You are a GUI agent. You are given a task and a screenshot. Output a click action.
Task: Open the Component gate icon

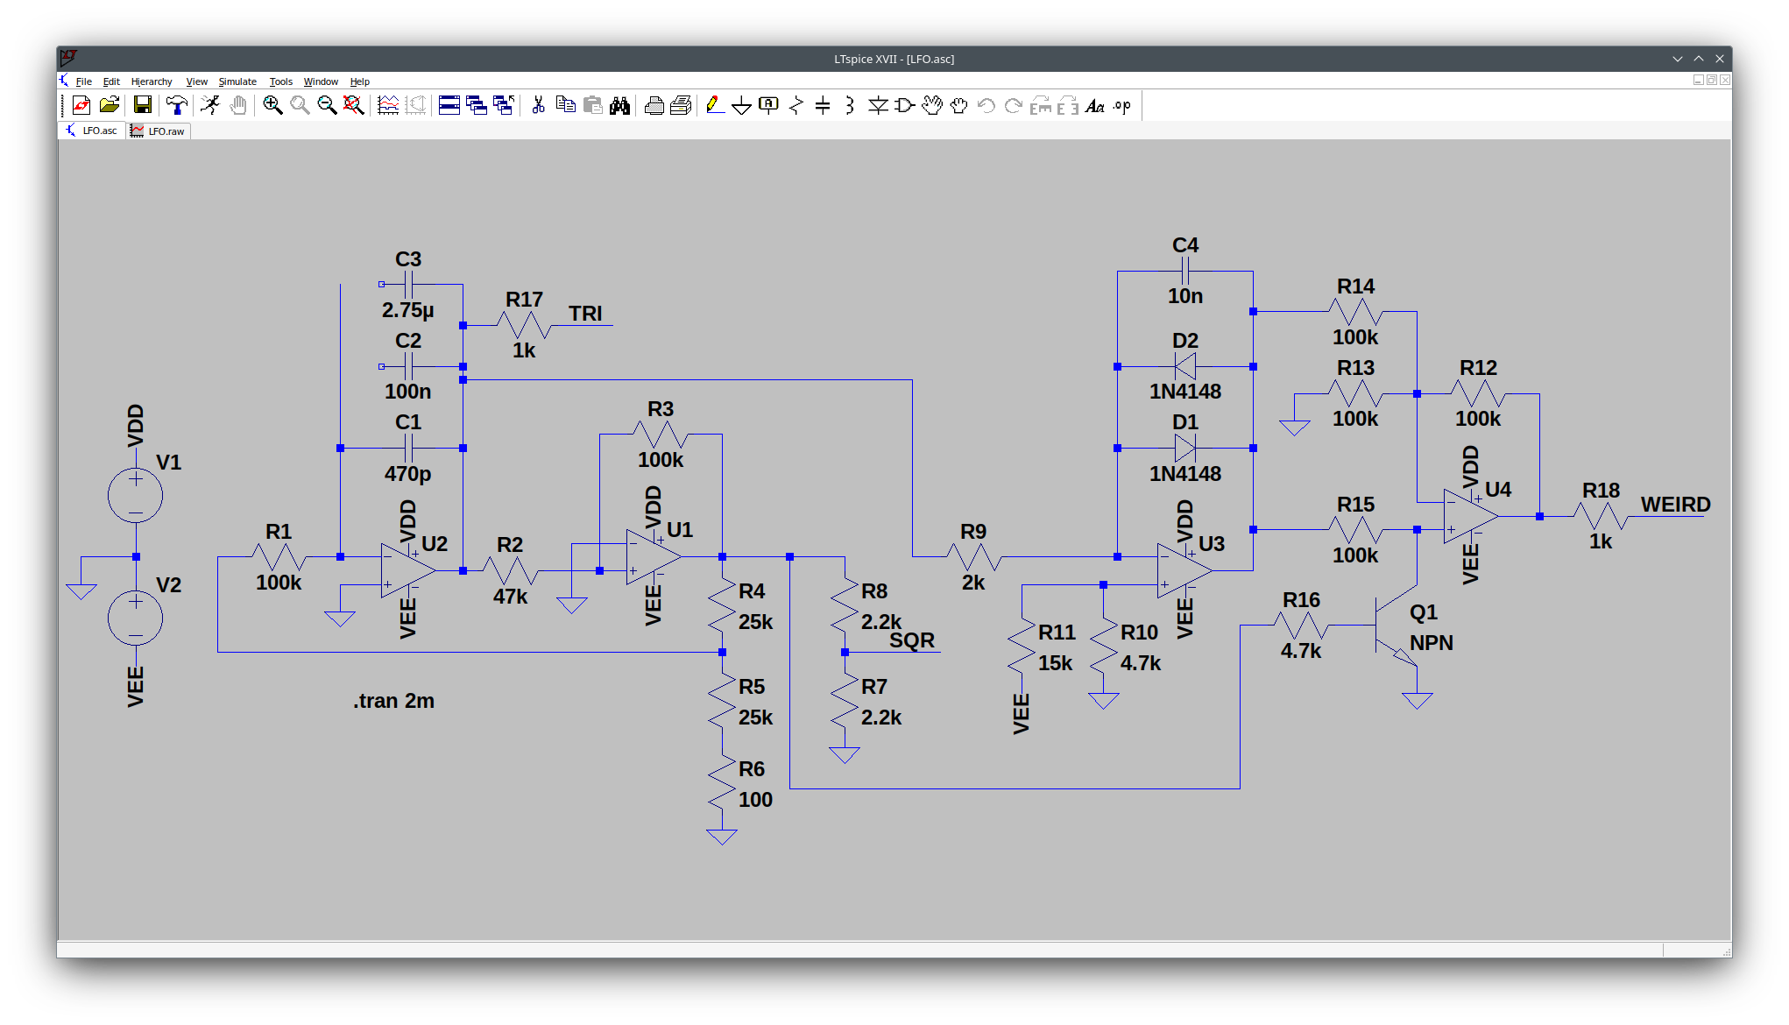(905, 106)
